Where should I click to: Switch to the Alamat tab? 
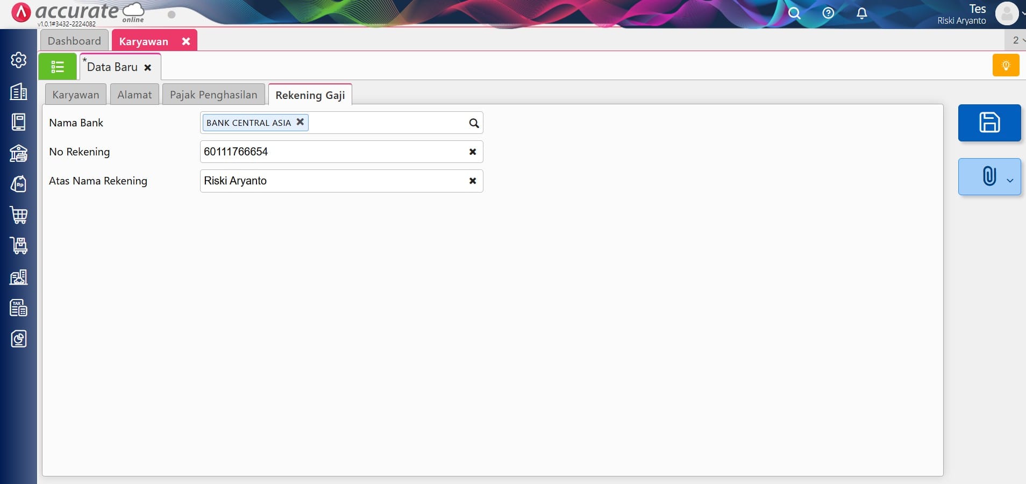pos(134,95)
